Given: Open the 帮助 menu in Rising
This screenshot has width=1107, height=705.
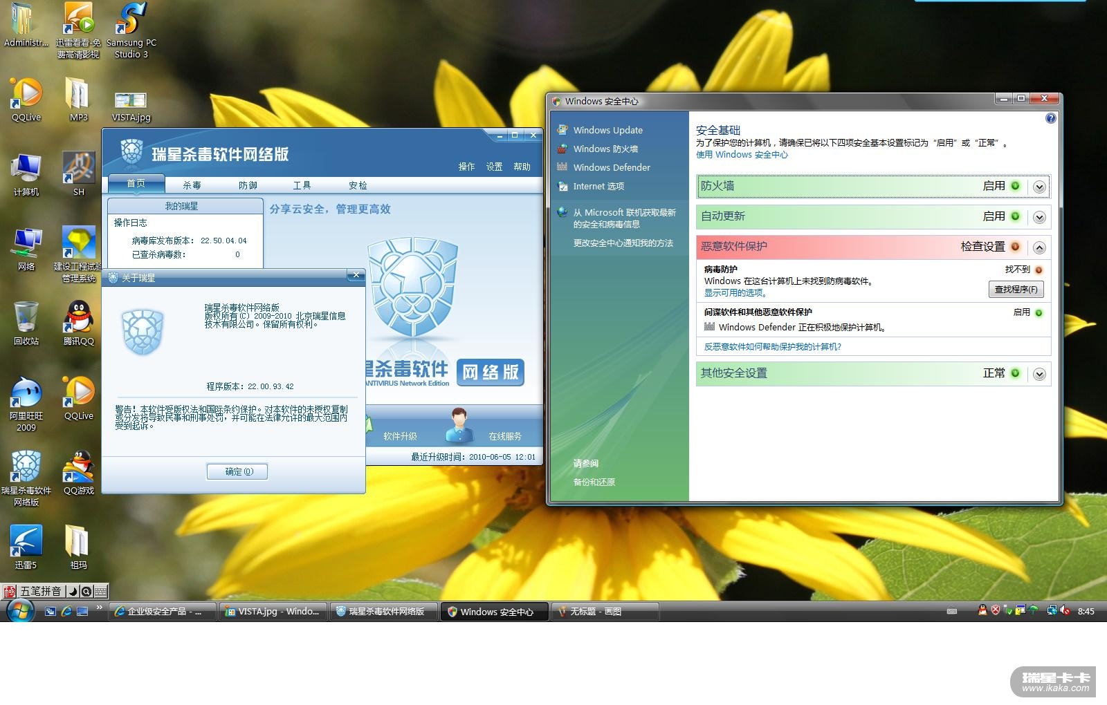Looking at the screenshot, I should pos(522,167).
